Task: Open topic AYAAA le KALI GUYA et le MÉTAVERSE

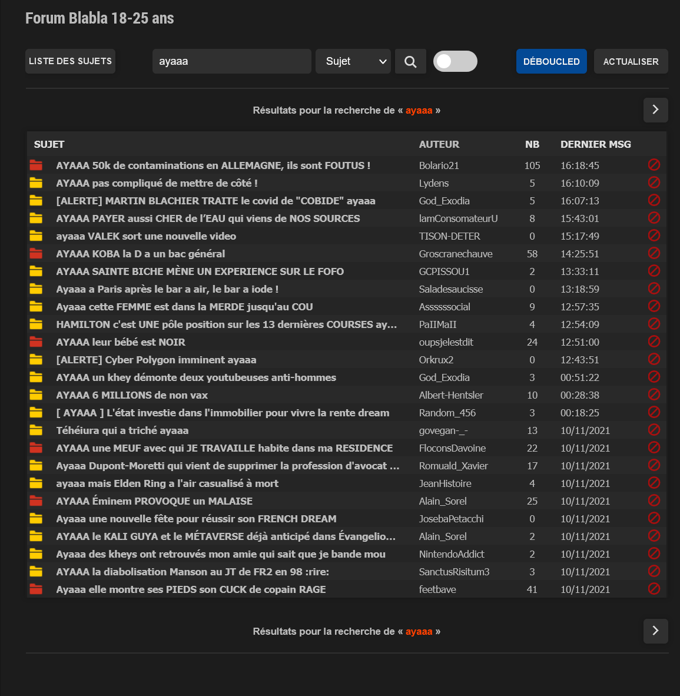Action: (225, 536)
